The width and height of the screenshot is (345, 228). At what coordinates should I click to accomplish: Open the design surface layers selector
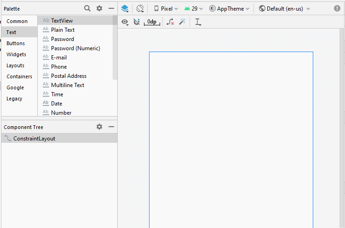pos(125,9)
